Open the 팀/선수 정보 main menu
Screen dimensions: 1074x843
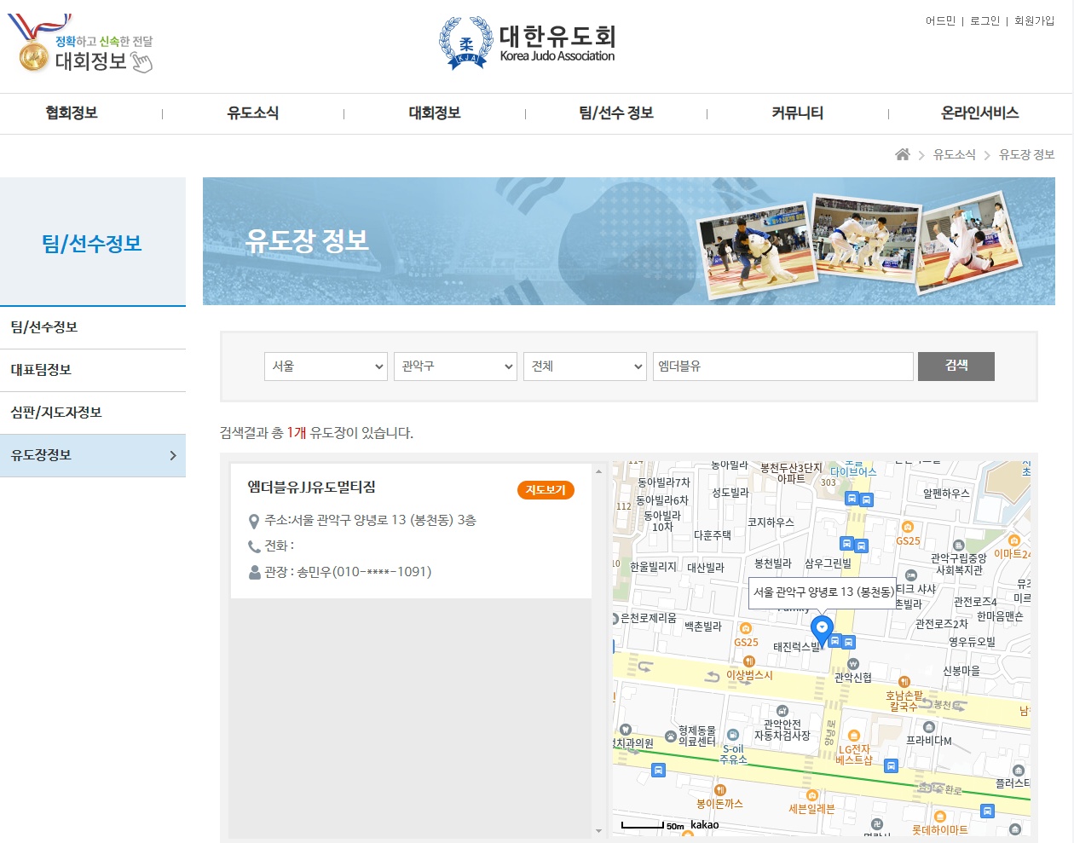click(615, 113)
